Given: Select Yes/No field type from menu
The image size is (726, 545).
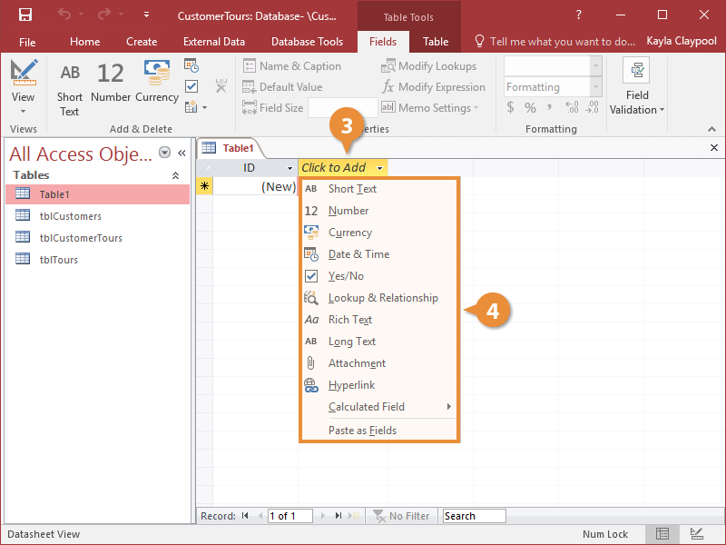Looking at the screenshot, I should coord(346,276).
